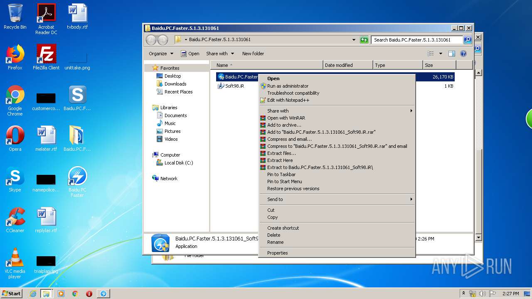Click Opera icon in taskbar

(x=89, y=294)
